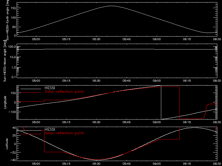The image size is (222, 166).
Task: Click 05:45 time label under Longitude plot
Action: 127,122
